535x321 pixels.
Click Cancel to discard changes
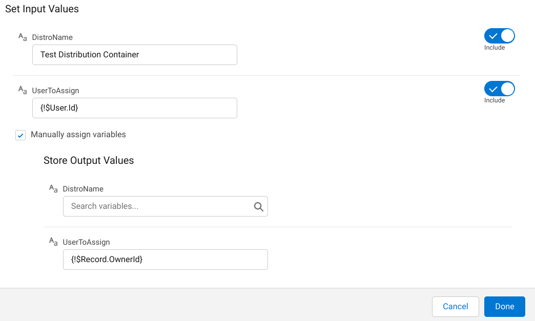(x=455, y=306)
